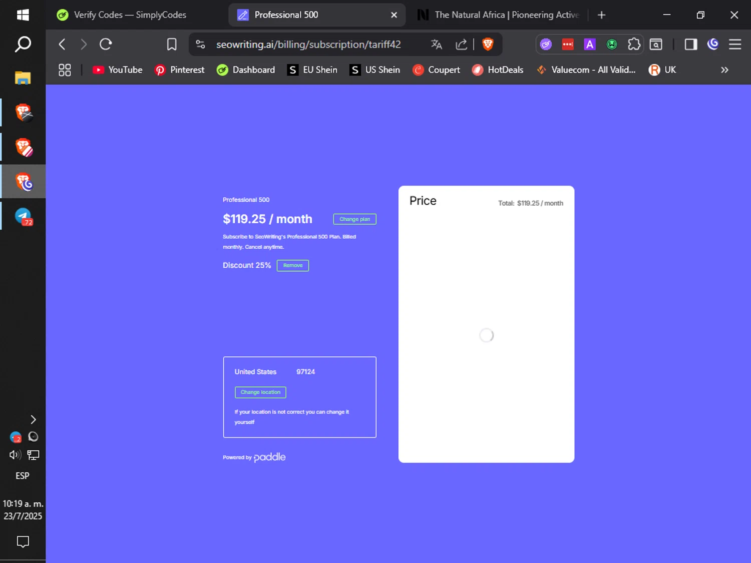This screenshot has width=751, height=563.
Task: Remove the 25% discount
Action: [x=293, y=266]
